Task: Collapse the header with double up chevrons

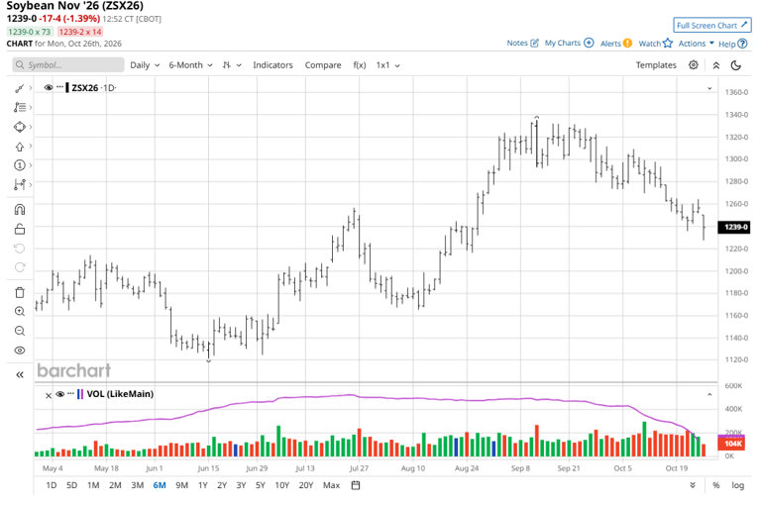Action: click(x=715, y=65)
